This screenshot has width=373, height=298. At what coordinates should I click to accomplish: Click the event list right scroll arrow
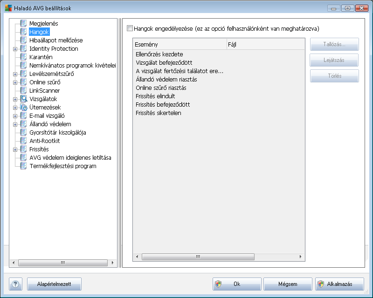coord(300,257)
